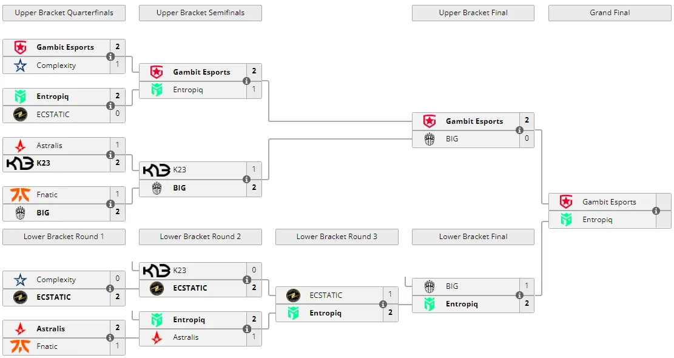Open Entropiq team link in Grand Final
Image resolution: width=674 pixels, height=358 pixels.
point(598,220)
